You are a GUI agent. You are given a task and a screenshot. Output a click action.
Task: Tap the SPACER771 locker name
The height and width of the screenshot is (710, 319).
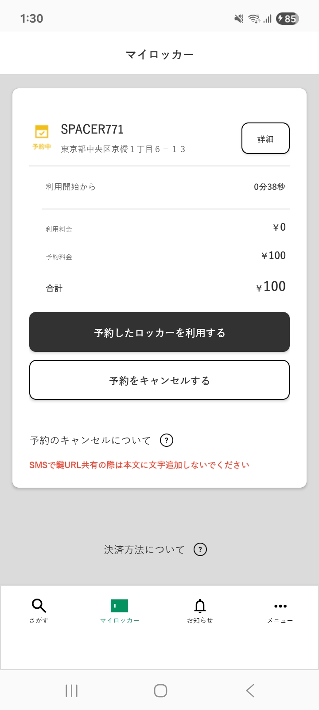92,129
